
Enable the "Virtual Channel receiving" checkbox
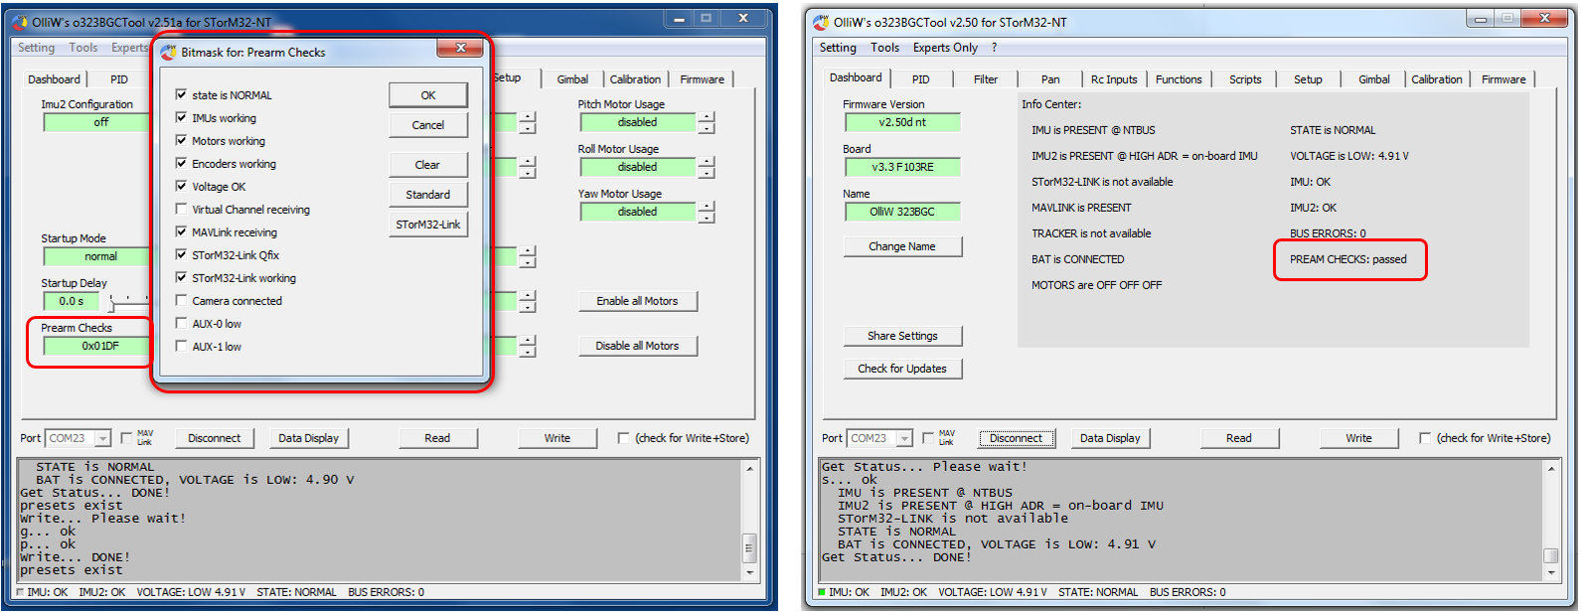pyautogui.click(x=181, y=209)
